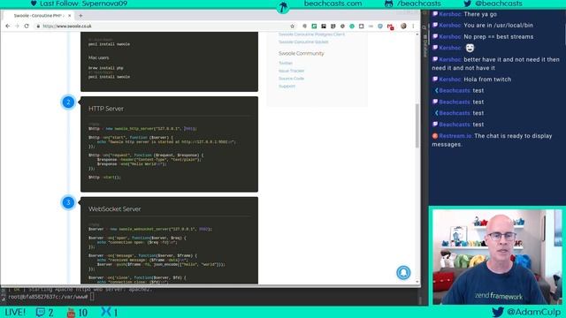
Task: Click the terminal prompt line root@bfa
Action: click(x=50, y=297)
